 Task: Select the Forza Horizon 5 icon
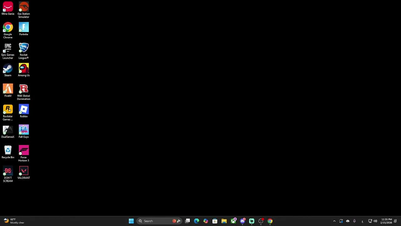23,154
